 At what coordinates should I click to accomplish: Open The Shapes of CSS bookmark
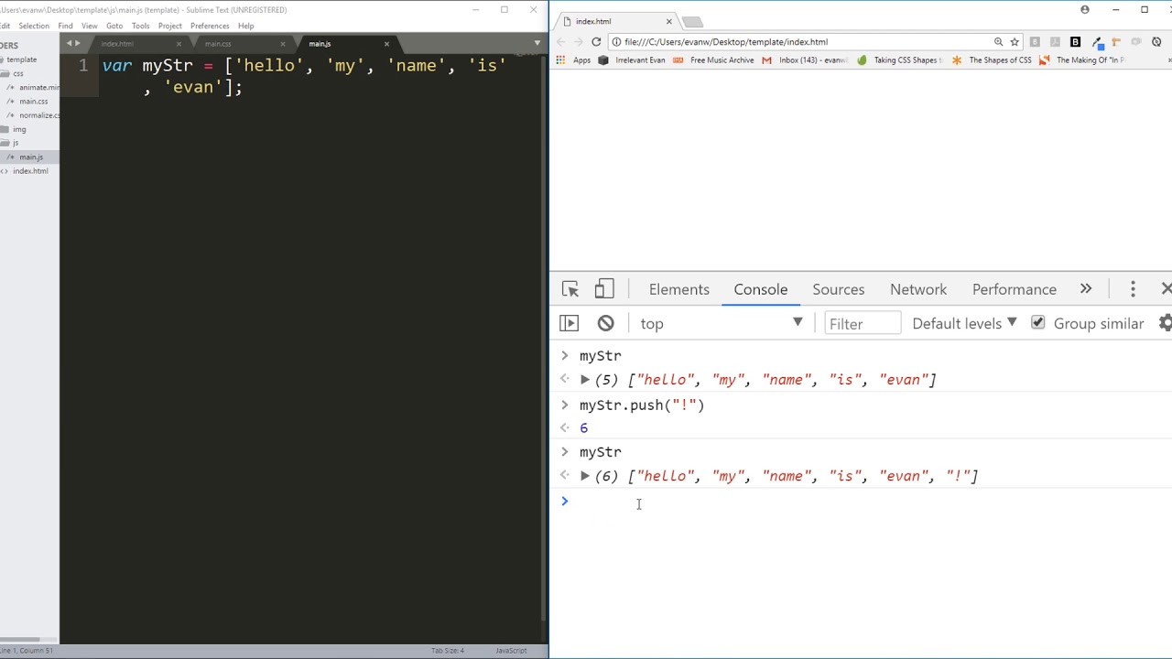(993, 60)
